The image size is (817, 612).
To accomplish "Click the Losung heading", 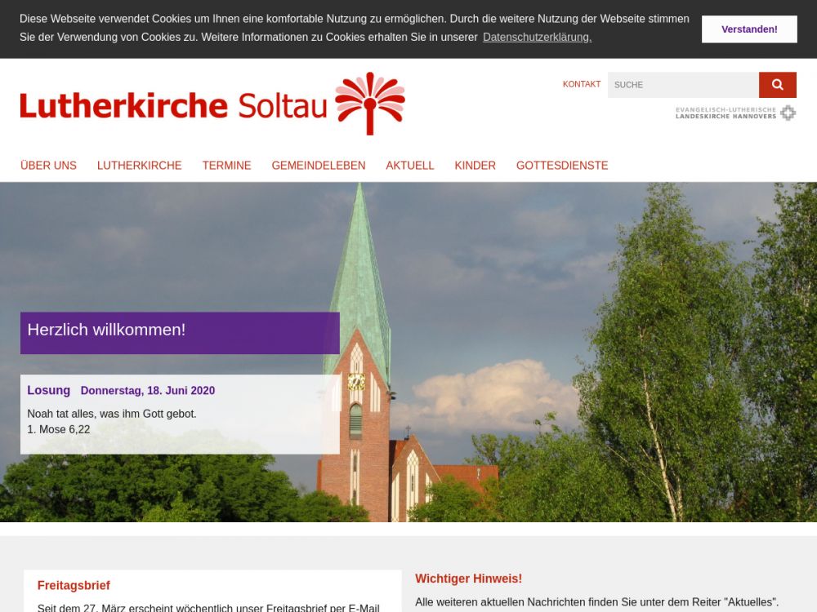I will click(x=48, y=391).
